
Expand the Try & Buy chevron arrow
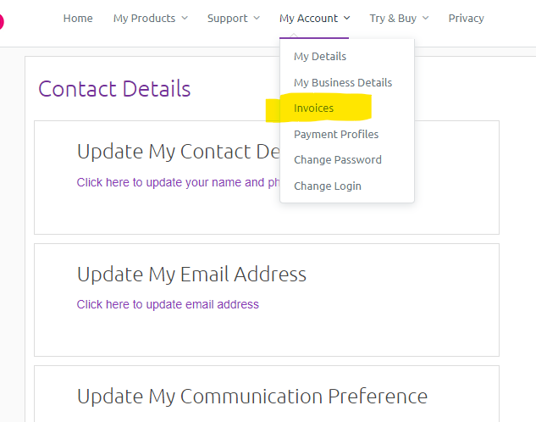coord(425,19)
